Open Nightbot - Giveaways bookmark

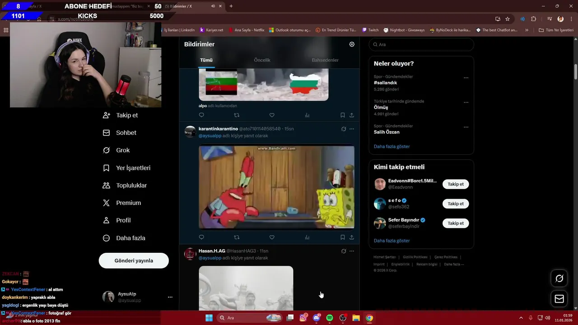(x=404, y=30)
